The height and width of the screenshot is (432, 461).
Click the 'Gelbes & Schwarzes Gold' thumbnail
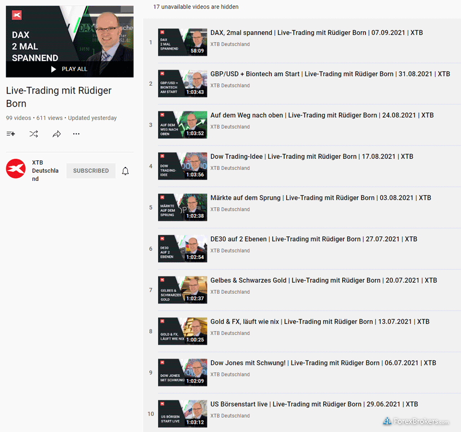click(182, 290)
